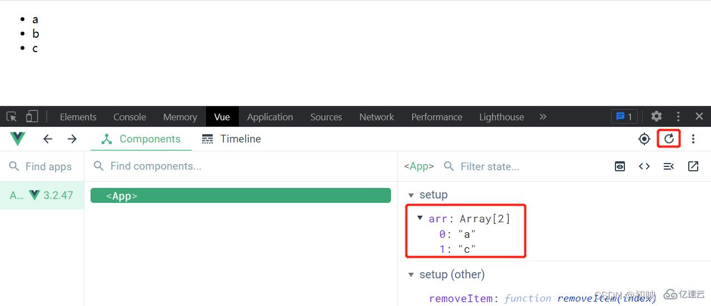Close the DevTools panel

(699, 116)
